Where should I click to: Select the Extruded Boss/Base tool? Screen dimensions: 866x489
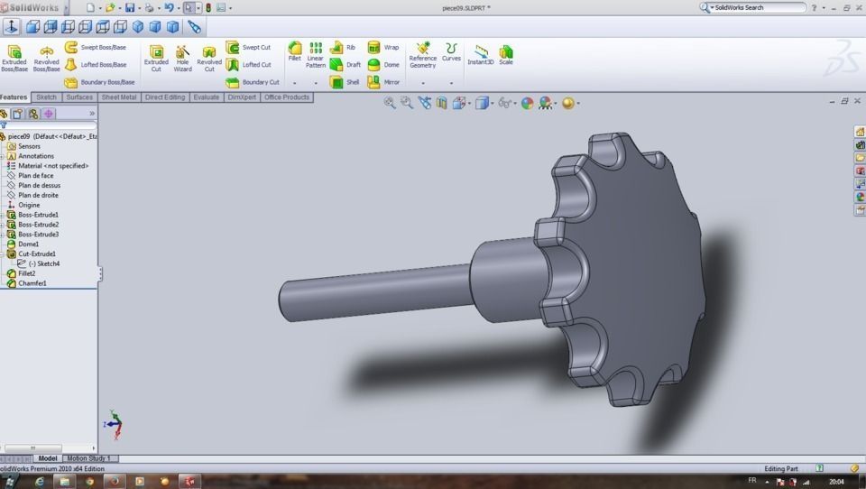click(14, 58)
